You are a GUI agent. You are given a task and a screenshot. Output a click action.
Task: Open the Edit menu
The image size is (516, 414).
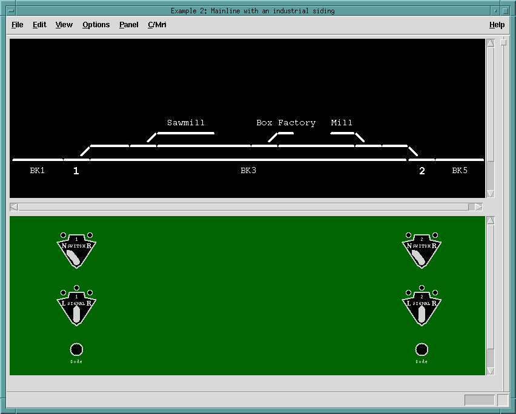point(39,25)
